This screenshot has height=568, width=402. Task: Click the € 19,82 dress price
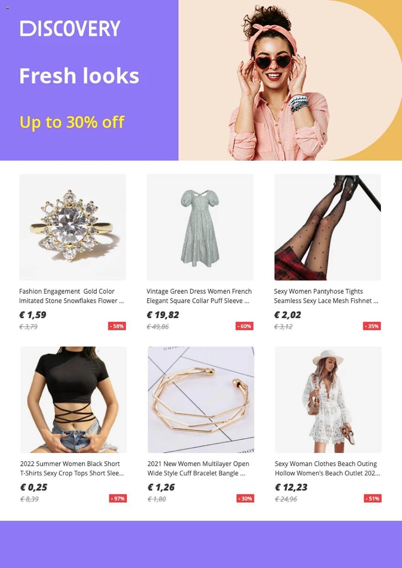[x=163, y=315]
